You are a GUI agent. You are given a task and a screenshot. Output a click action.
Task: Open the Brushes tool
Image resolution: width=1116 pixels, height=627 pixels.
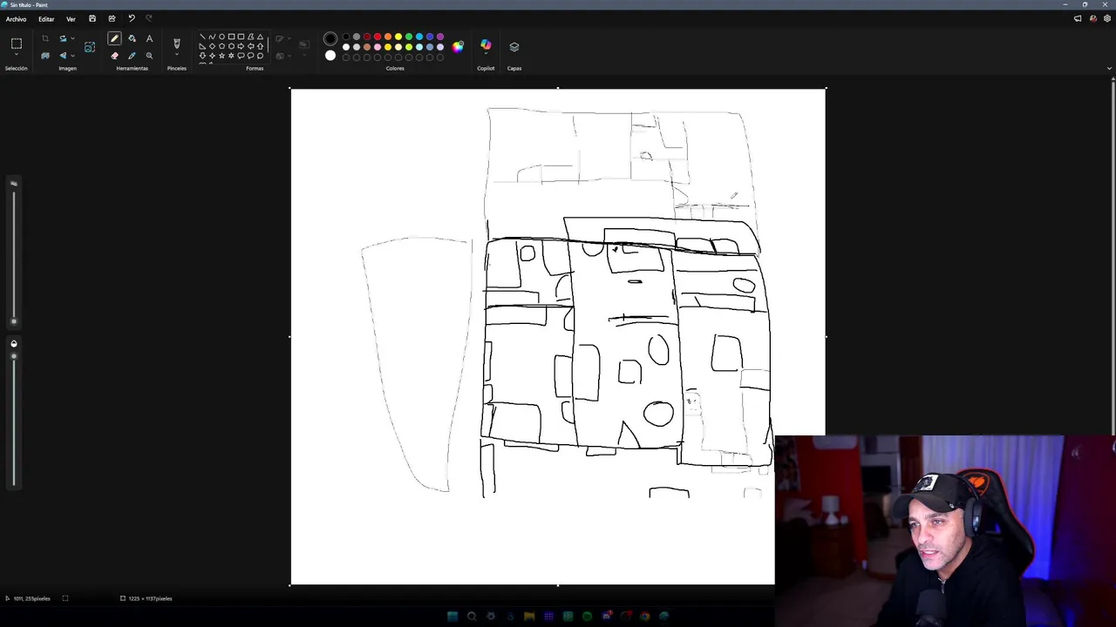[x=177, y=43]
